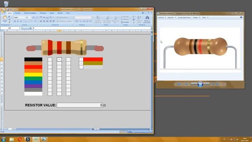Viewport: 252px width, 142px height.
Task: Switch to the Insertar ribbon tab
Action: tap(18, 13)
